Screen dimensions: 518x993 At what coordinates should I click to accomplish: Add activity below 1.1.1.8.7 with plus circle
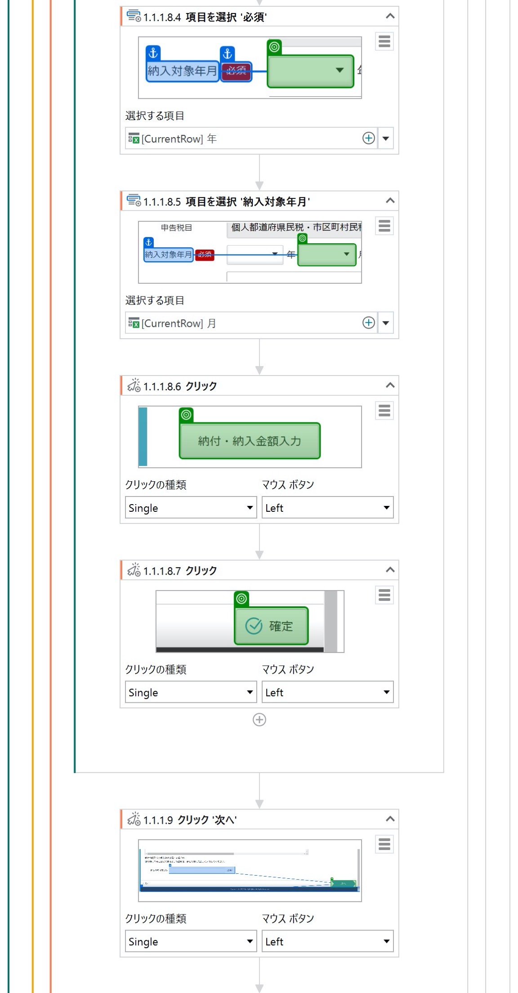pos(259,720)
